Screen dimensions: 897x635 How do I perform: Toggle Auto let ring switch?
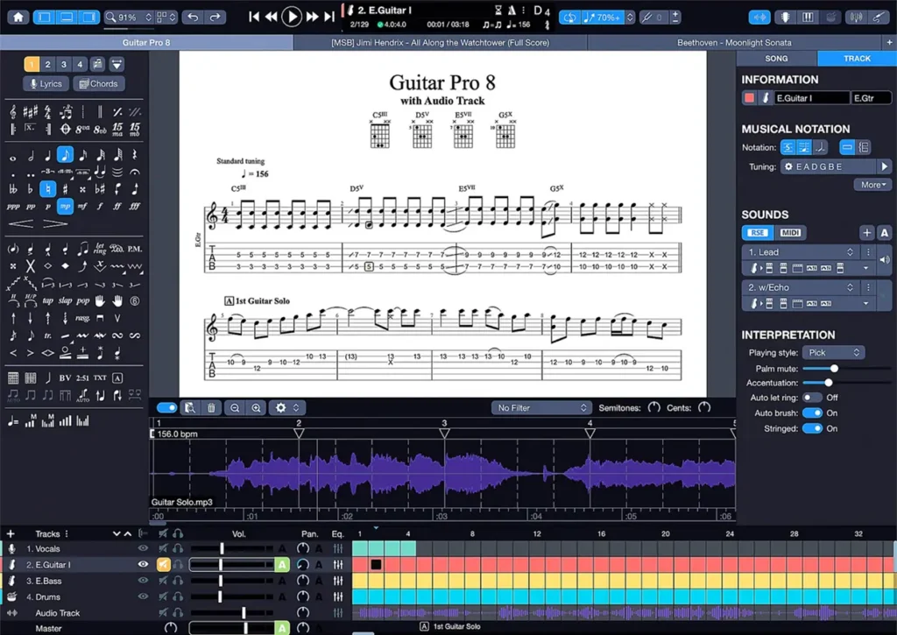tap(812, 398)
